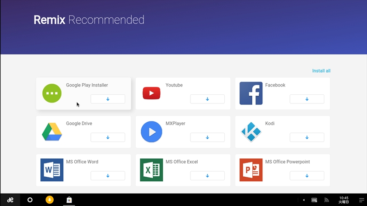Viewport: 367px width, 206px height.
Task: Click the Google Drive triangle icon
Action: click(52, 131)
